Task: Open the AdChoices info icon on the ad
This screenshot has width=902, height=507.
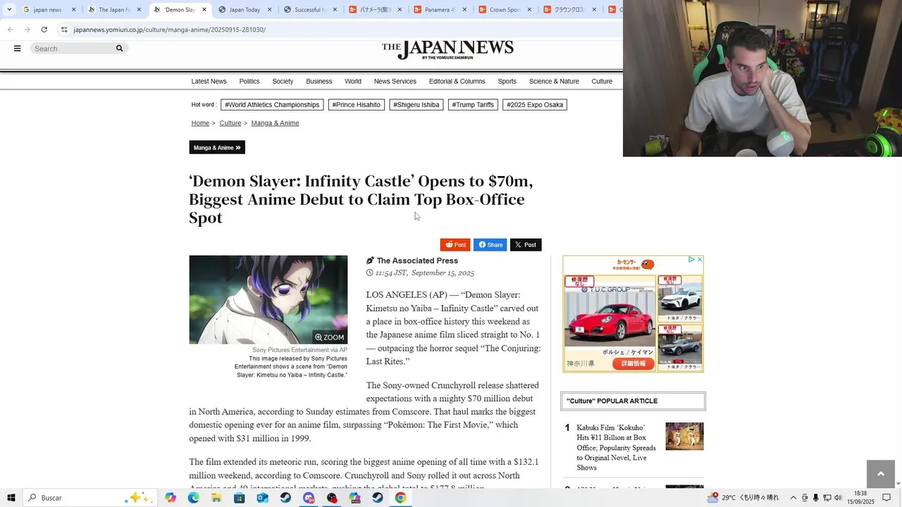Action: coord(692,260)
